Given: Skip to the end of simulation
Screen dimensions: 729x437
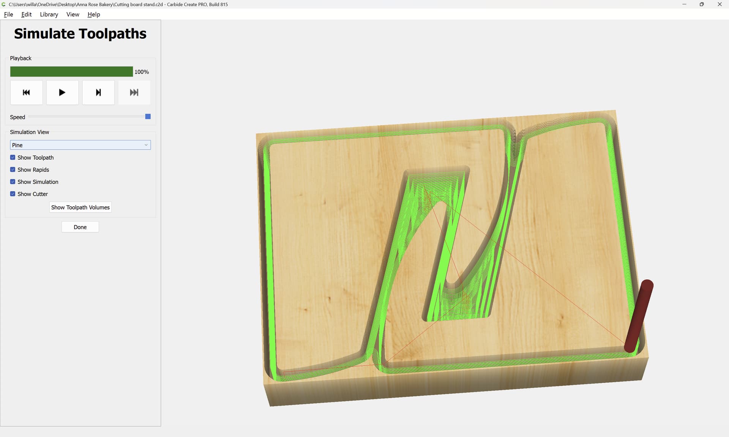Looking at the screenshot, I should [x=134, y=92].
